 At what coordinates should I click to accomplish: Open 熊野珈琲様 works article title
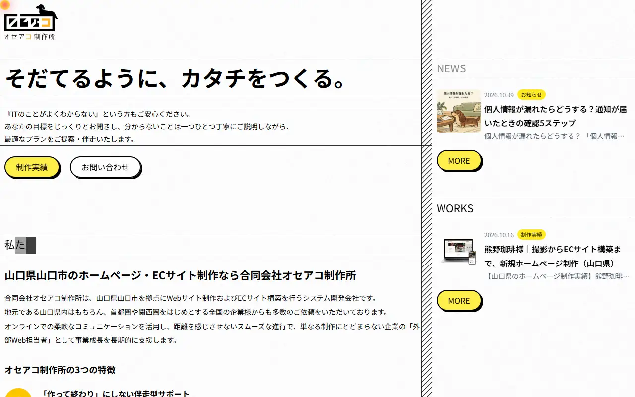coord(553,256)
